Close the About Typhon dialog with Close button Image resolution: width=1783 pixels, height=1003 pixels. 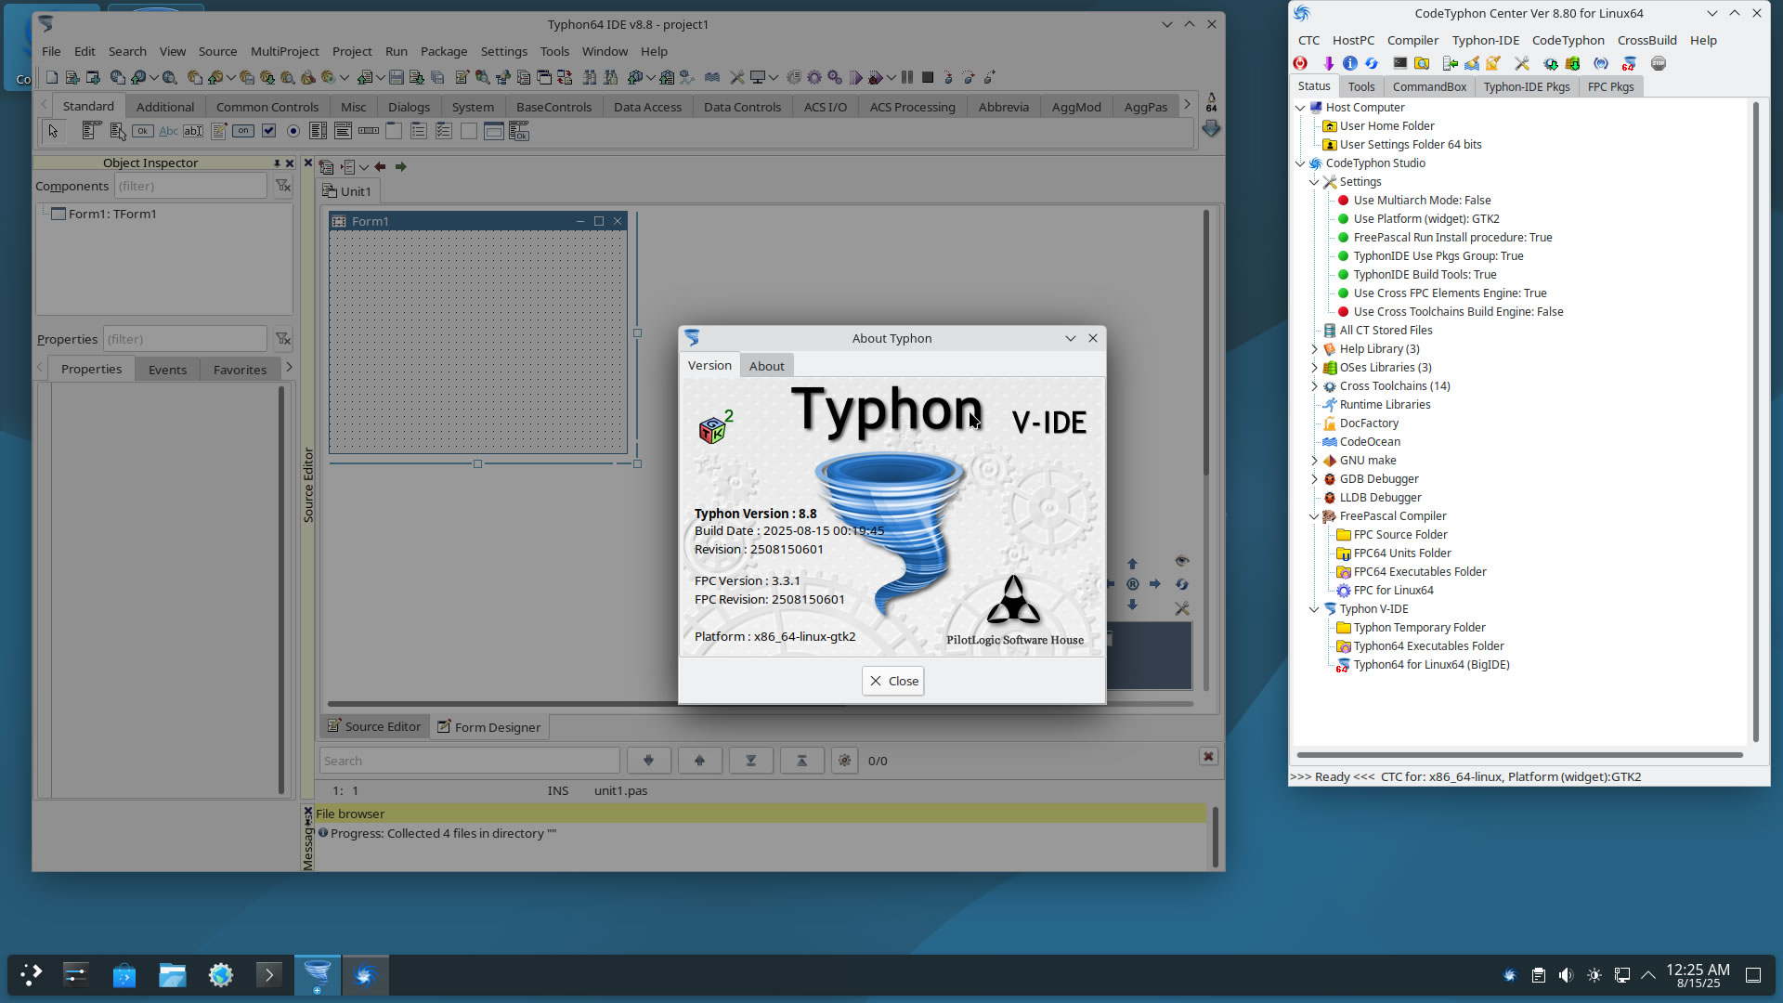coord(892,681)
